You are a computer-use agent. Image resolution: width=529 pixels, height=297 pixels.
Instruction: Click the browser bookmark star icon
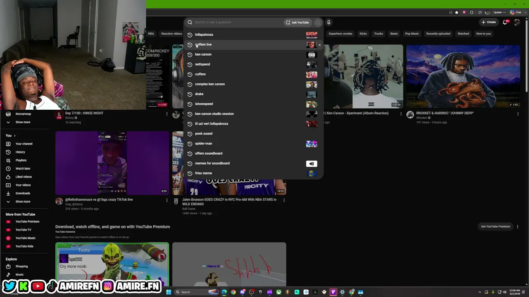pyautogui.click(x=457, y=12)
